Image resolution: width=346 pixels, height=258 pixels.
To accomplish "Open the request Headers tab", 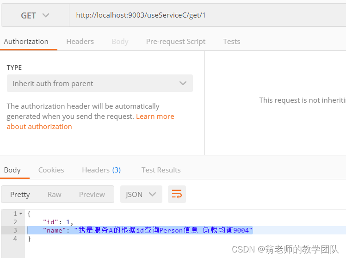I will tap(80, 42).
